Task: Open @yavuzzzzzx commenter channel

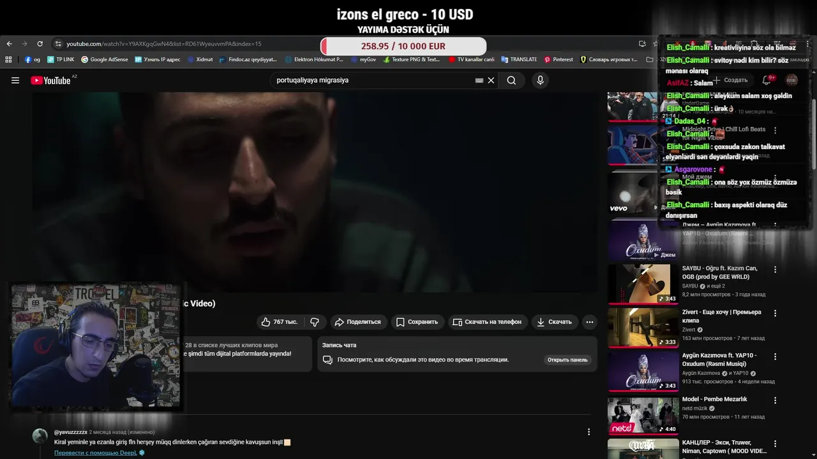Action: [x=71, y=432]
